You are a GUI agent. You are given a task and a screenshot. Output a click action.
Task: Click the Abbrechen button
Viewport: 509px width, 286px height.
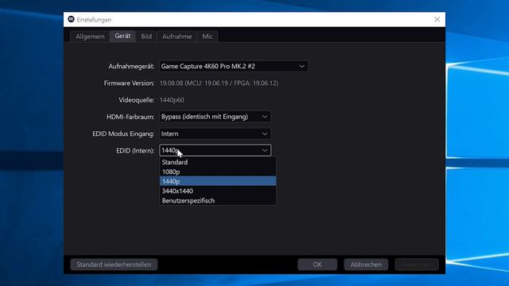pyautogui.click(x=366, y=265)
